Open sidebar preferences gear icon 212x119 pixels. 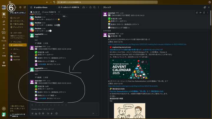coord(20,7)
